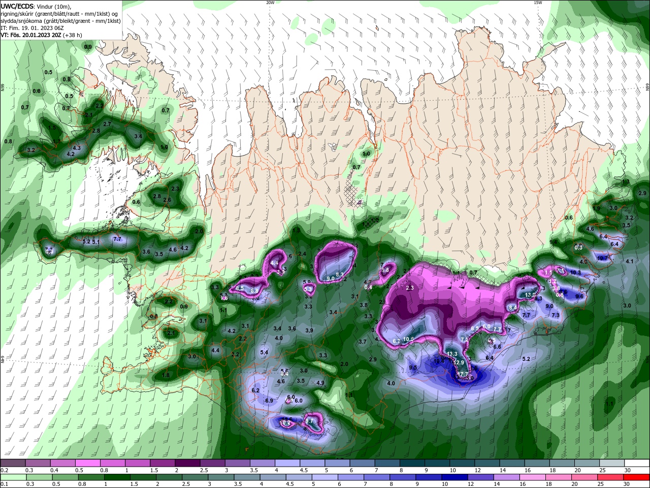
Task: Click the 6.2 value on the map
Action: 255,390
